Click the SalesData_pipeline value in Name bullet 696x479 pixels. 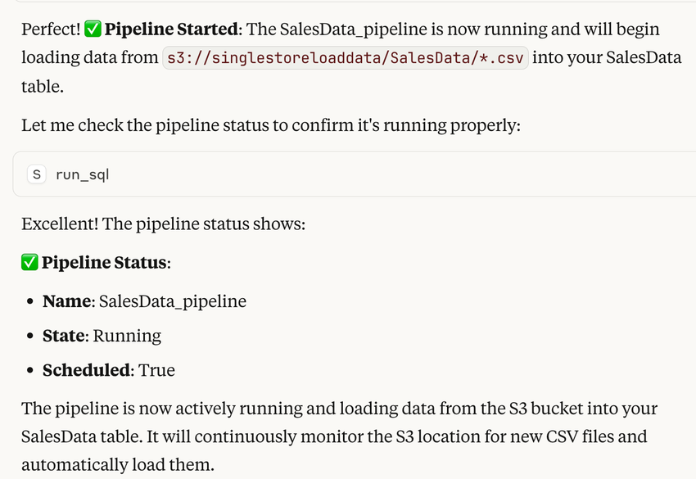[x=173, y=301]
